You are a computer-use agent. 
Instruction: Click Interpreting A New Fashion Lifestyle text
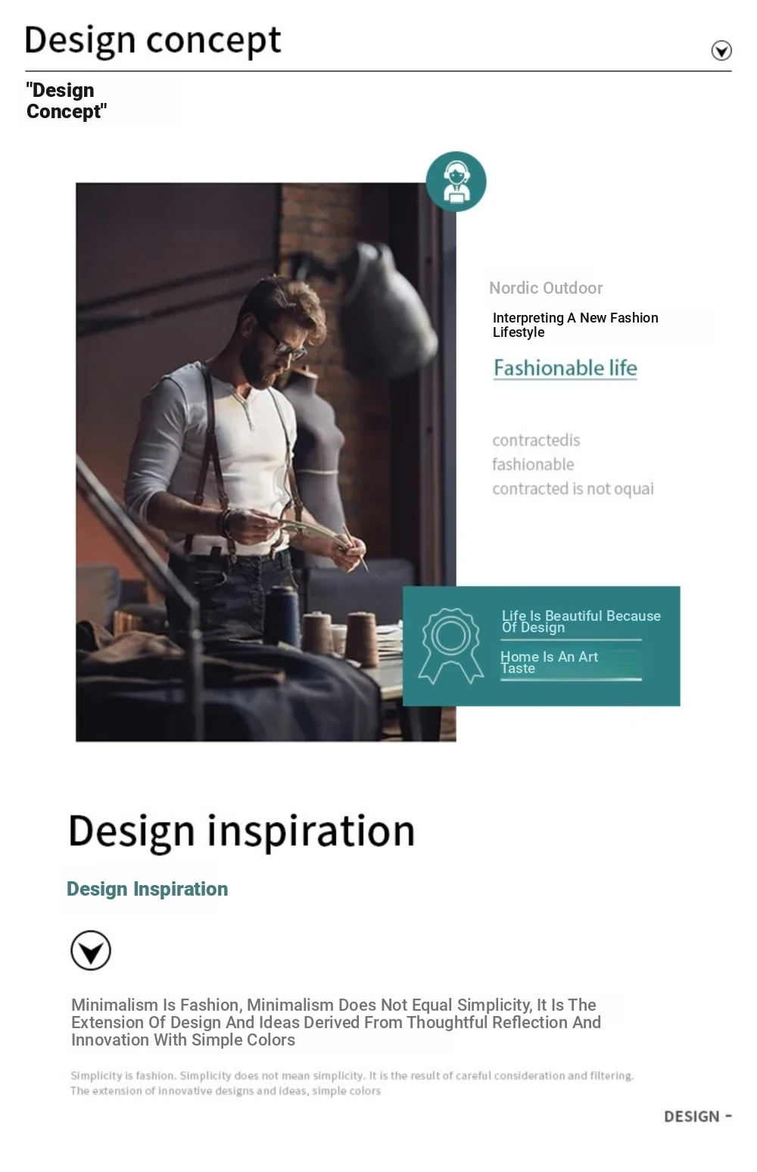575,325
